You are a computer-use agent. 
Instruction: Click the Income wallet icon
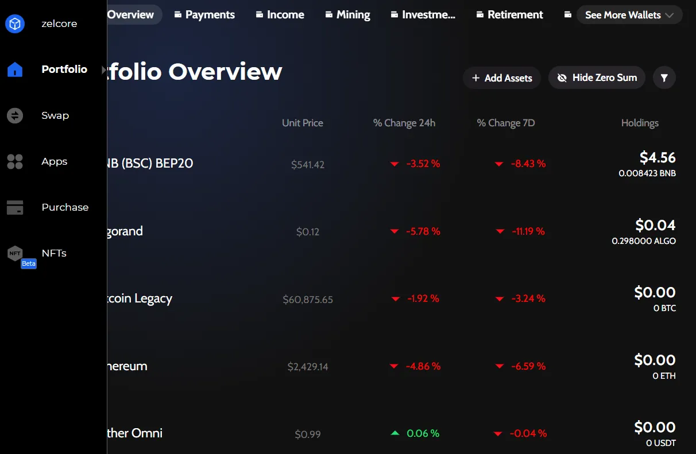[x=260, y=14]
